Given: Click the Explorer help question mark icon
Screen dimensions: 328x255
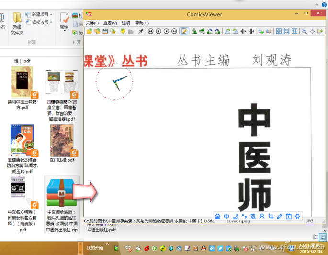Looking at the screenshot, I should 324,5.
